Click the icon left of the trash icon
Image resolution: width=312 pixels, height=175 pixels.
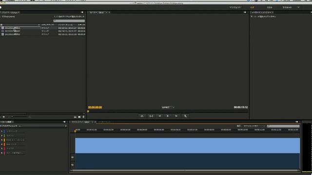pos(79,117)
